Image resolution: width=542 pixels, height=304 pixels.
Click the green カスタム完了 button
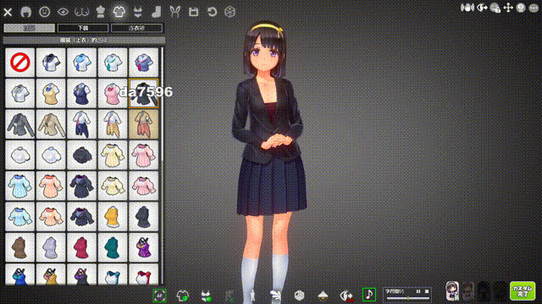pyautogui.click(x=523, y=290)
